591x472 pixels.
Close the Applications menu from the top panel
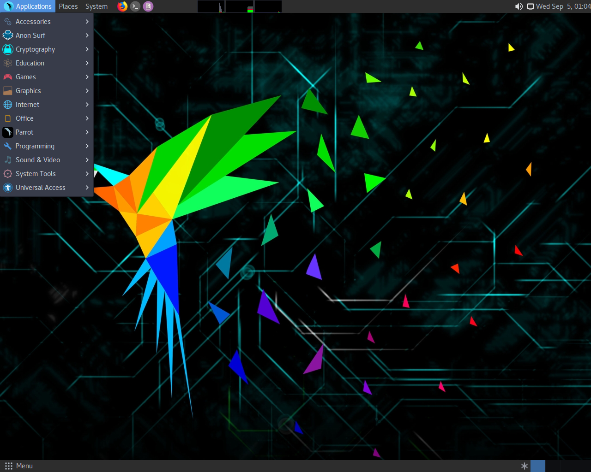(x=28, y=6)
